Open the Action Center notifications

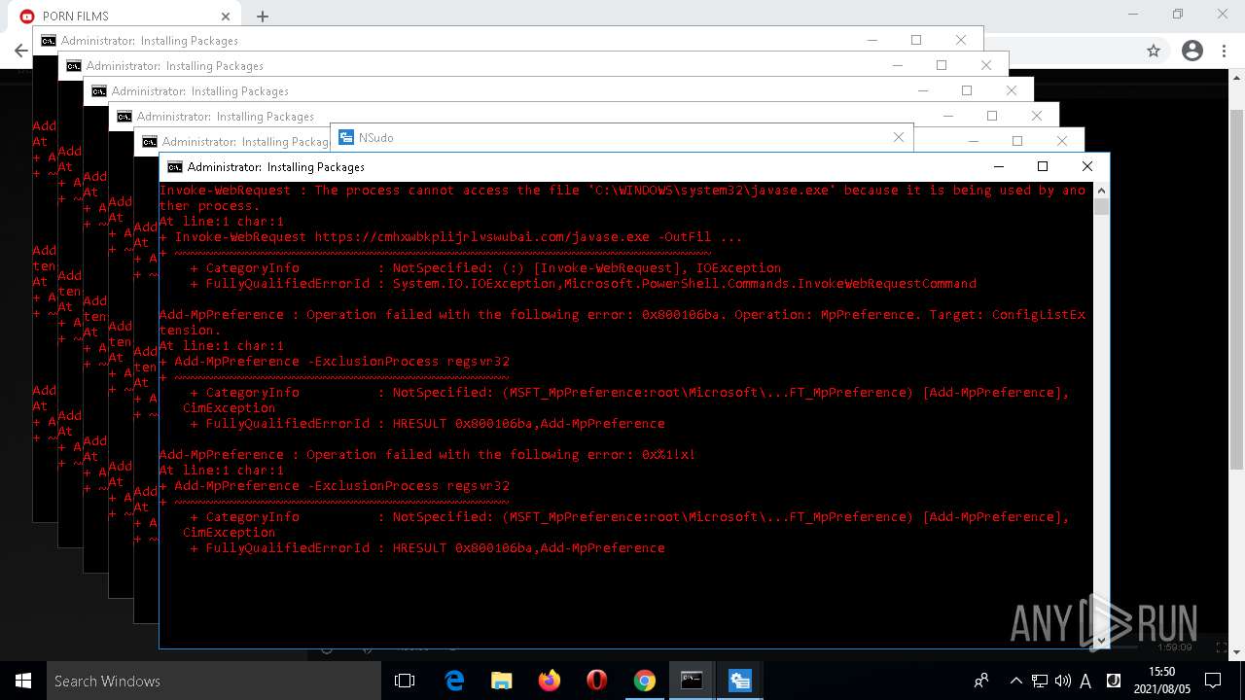[x=1212, y=681]
